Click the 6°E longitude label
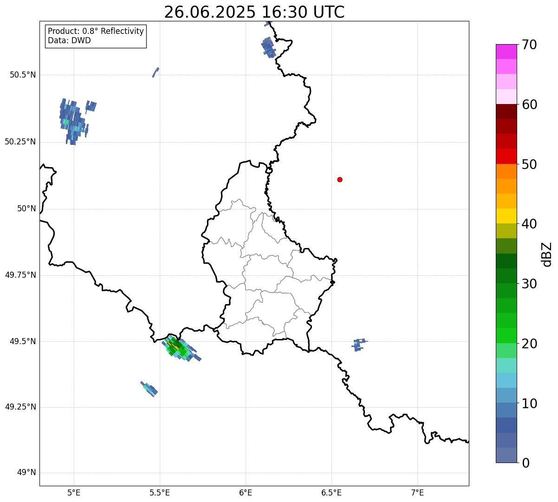 [x=246, y=492]
